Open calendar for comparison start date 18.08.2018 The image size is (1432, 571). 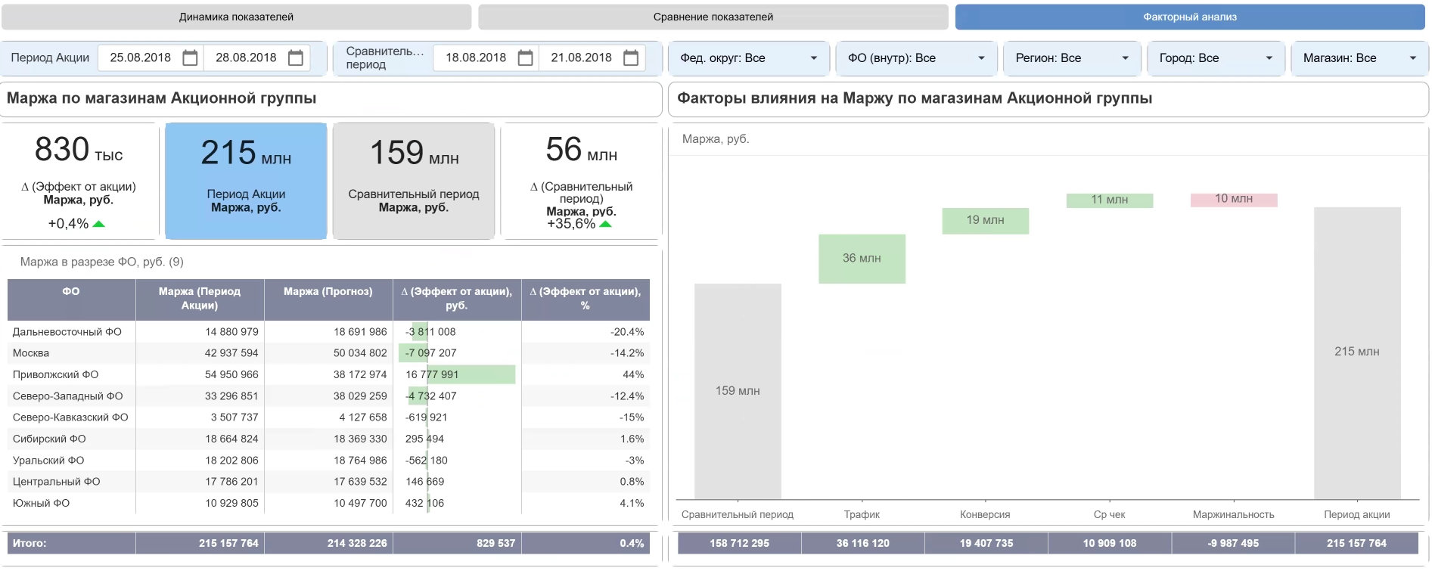click(x=525, y=58)
